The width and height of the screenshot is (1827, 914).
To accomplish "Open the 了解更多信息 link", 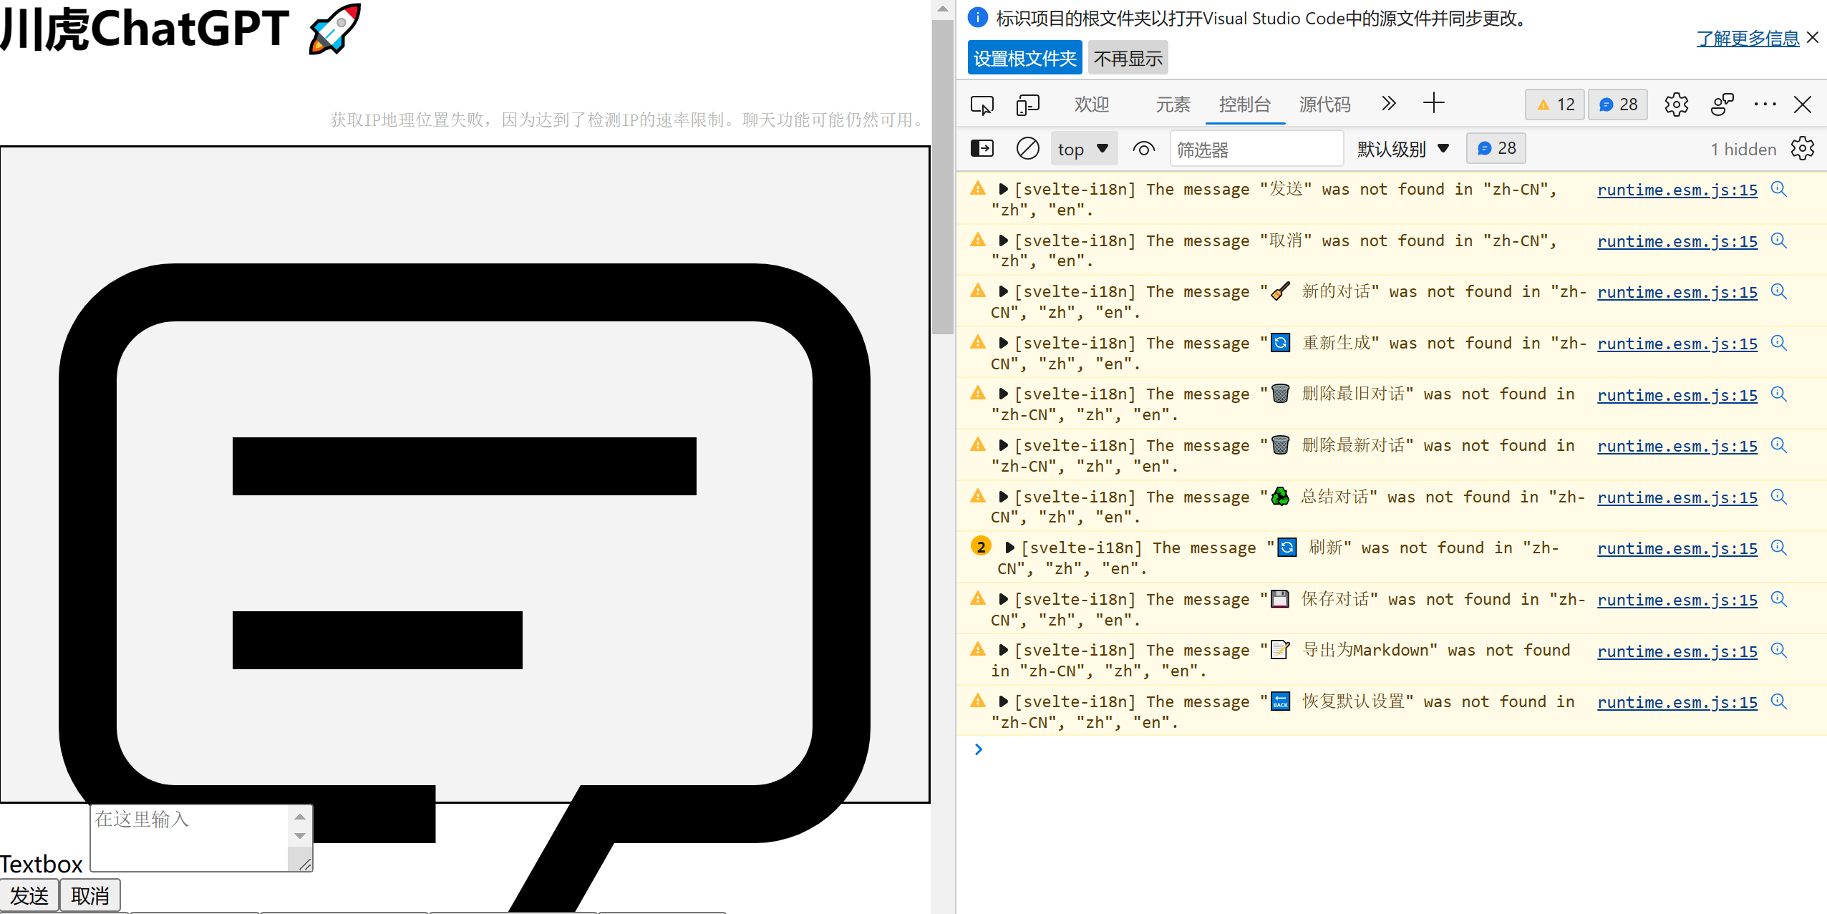I will tap(1747, 38).
